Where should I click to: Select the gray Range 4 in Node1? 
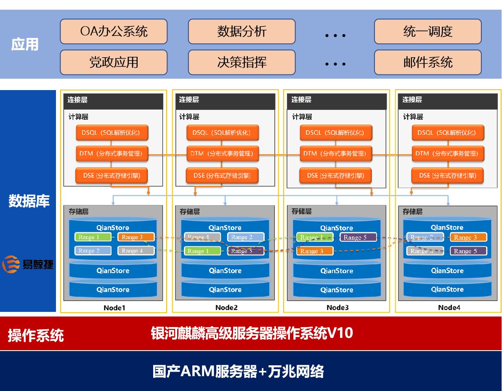click(136, 251)
